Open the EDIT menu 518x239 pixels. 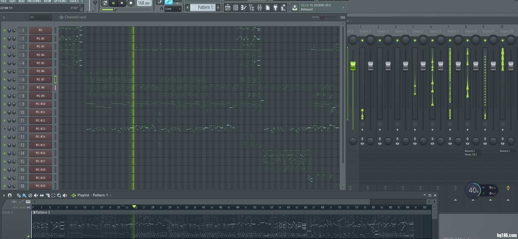click(13, 1)
